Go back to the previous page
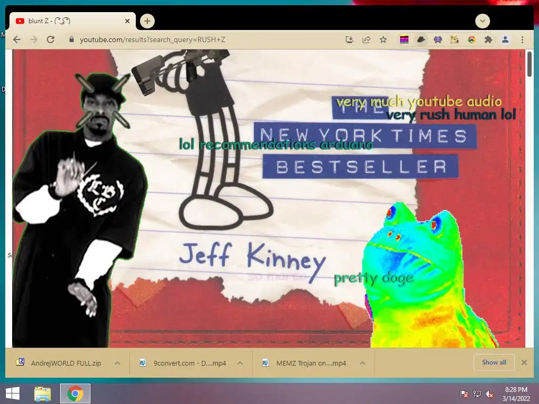 [x=17, y=39]
